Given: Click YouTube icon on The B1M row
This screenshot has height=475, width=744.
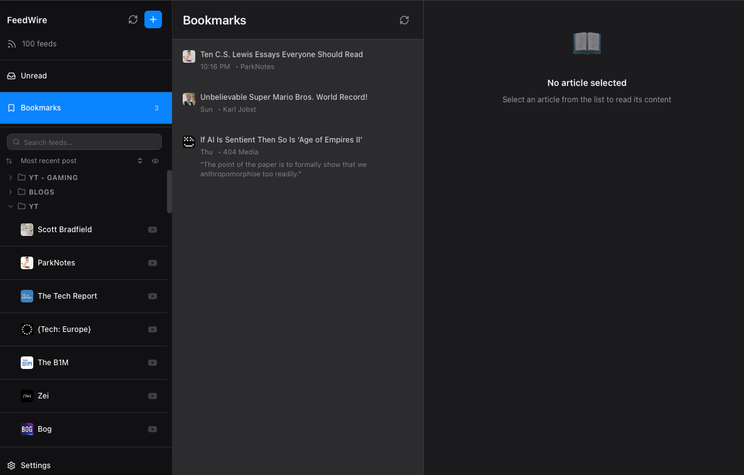Looking at the screenshot, I should (x=153, y=362).
